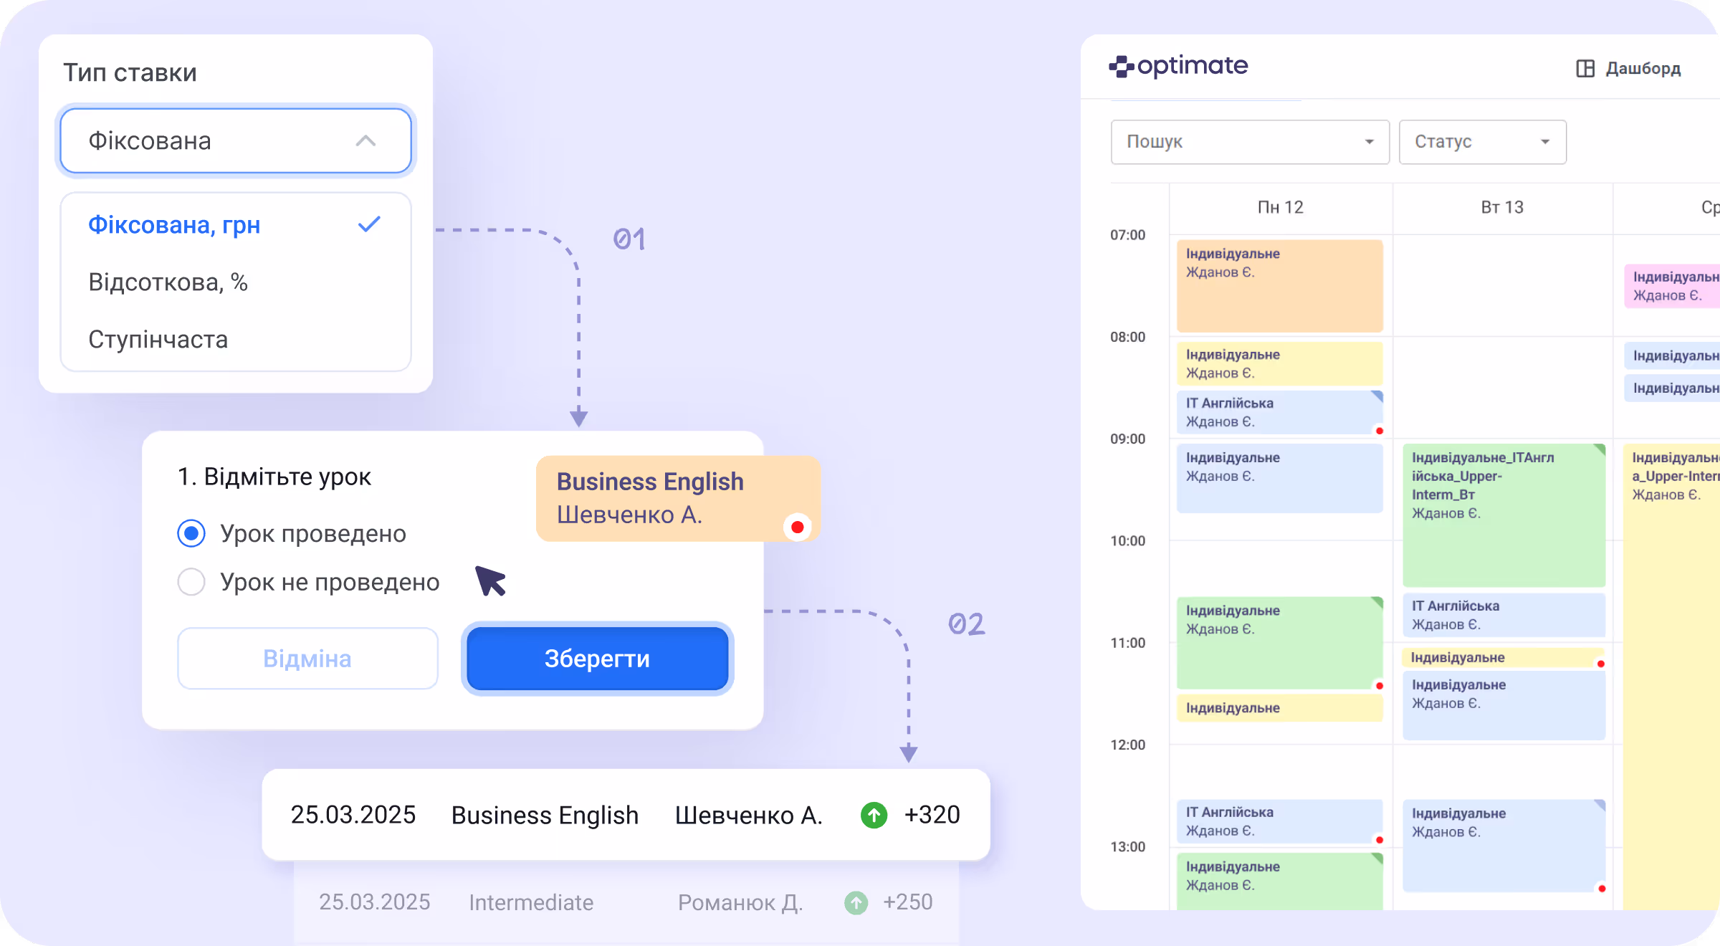This screenshot has height=946, width=1720.
Task: Click green up-arrow icon beside +320
Action: [x=874, y=815]
